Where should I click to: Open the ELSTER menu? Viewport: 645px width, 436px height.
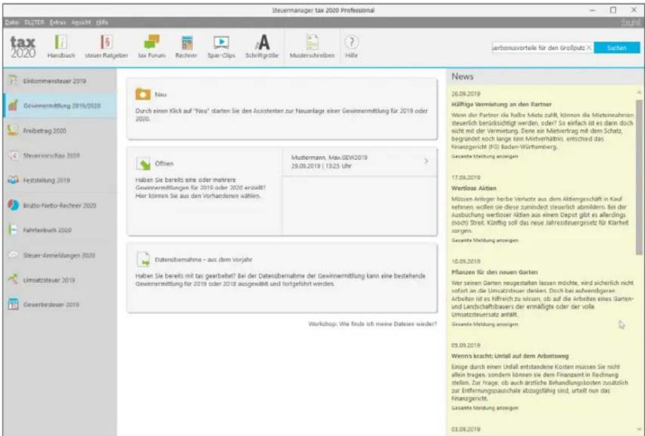click(34, 22)
